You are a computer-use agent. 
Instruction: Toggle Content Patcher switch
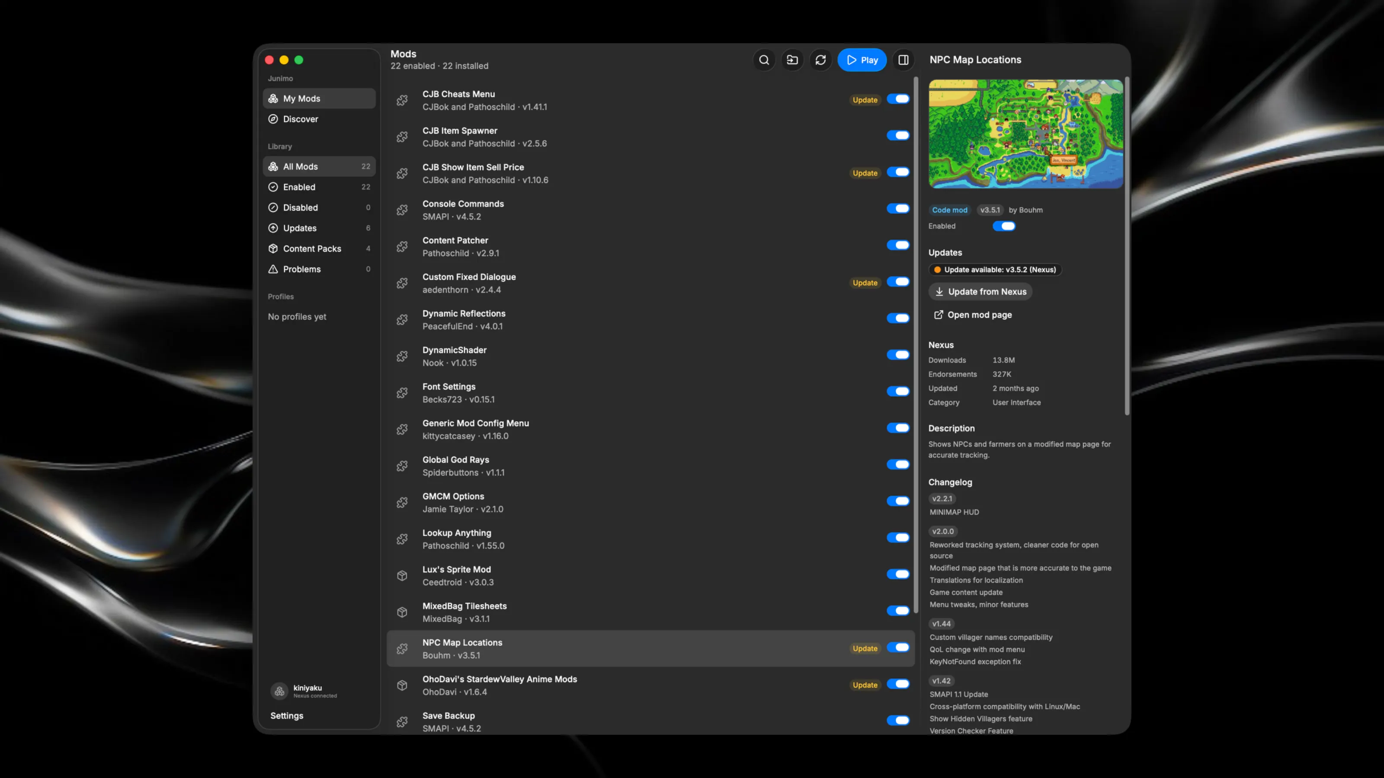tap(898, 245)
